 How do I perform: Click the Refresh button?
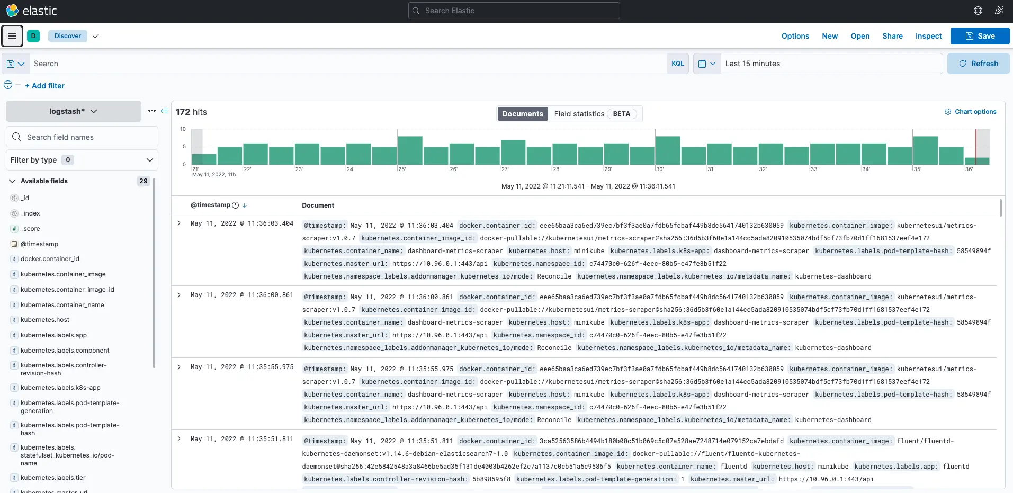pyautogui.click(x=978, y=64)
